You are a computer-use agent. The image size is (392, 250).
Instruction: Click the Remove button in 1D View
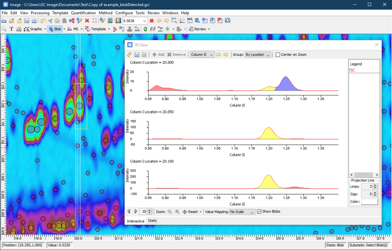point(177,54)
